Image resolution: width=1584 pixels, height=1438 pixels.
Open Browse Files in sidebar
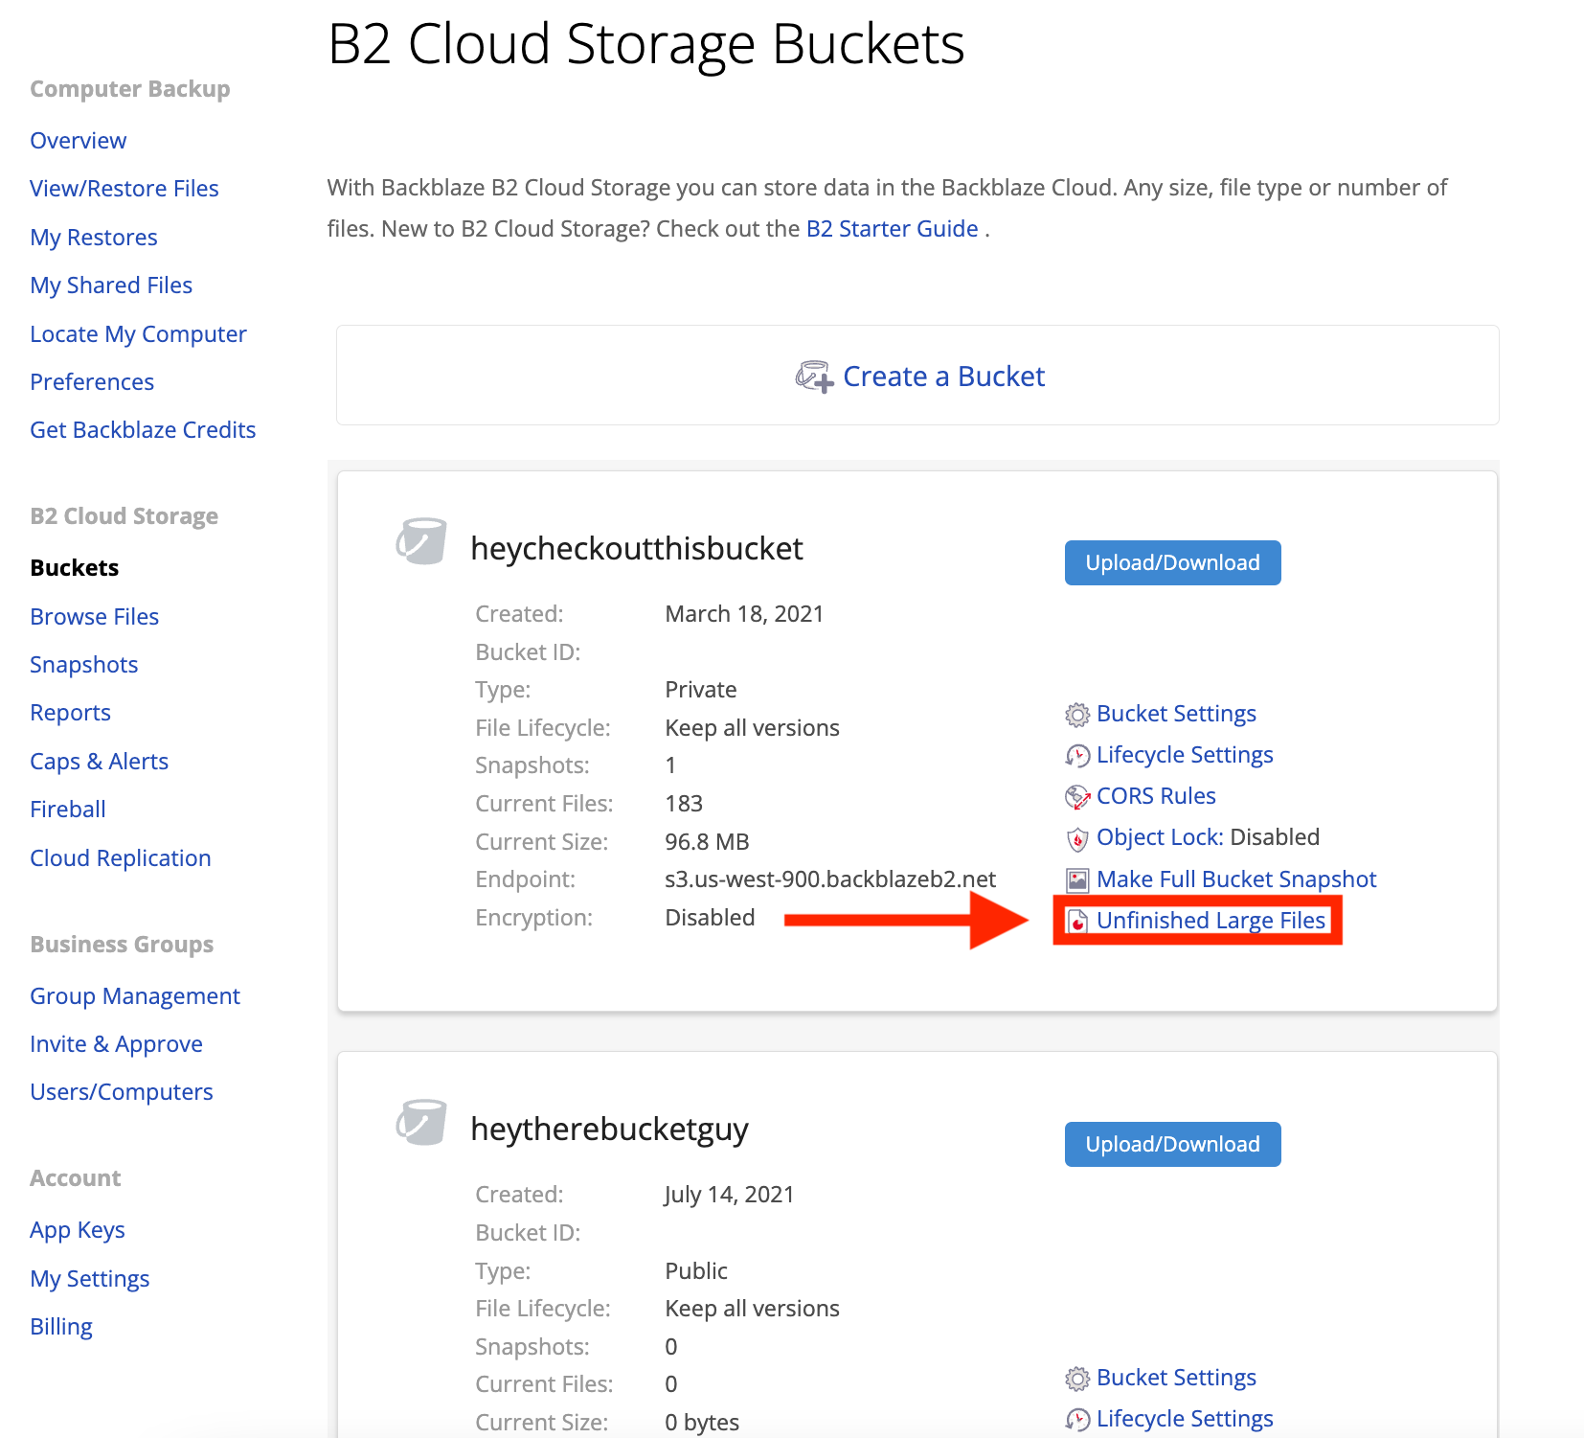click(94, 617)
